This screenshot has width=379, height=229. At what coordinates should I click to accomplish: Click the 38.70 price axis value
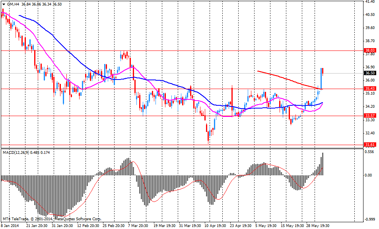[370, 41]
